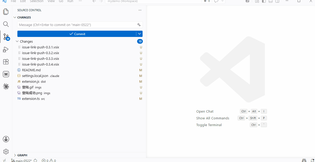Open the Run and Debug view

point(6,49)
